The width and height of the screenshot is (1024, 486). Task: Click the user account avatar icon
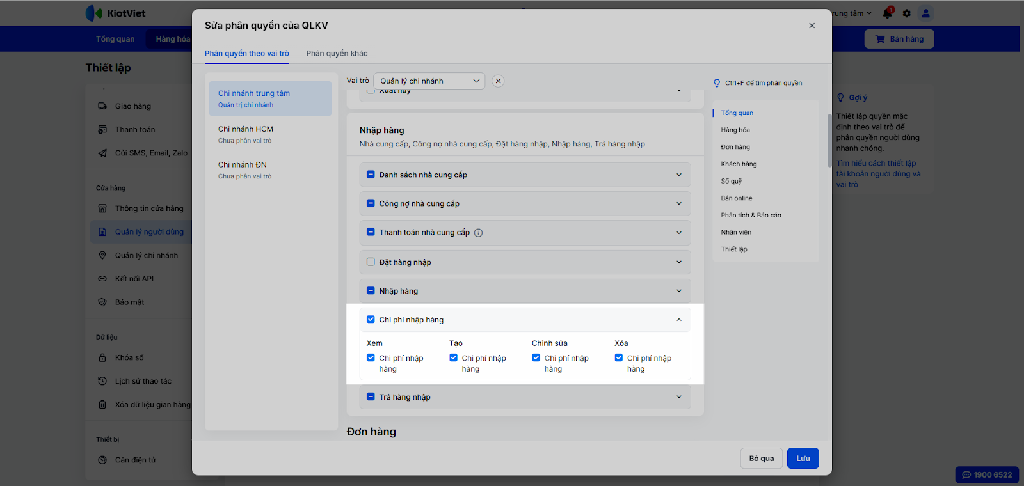click(925, 13)
